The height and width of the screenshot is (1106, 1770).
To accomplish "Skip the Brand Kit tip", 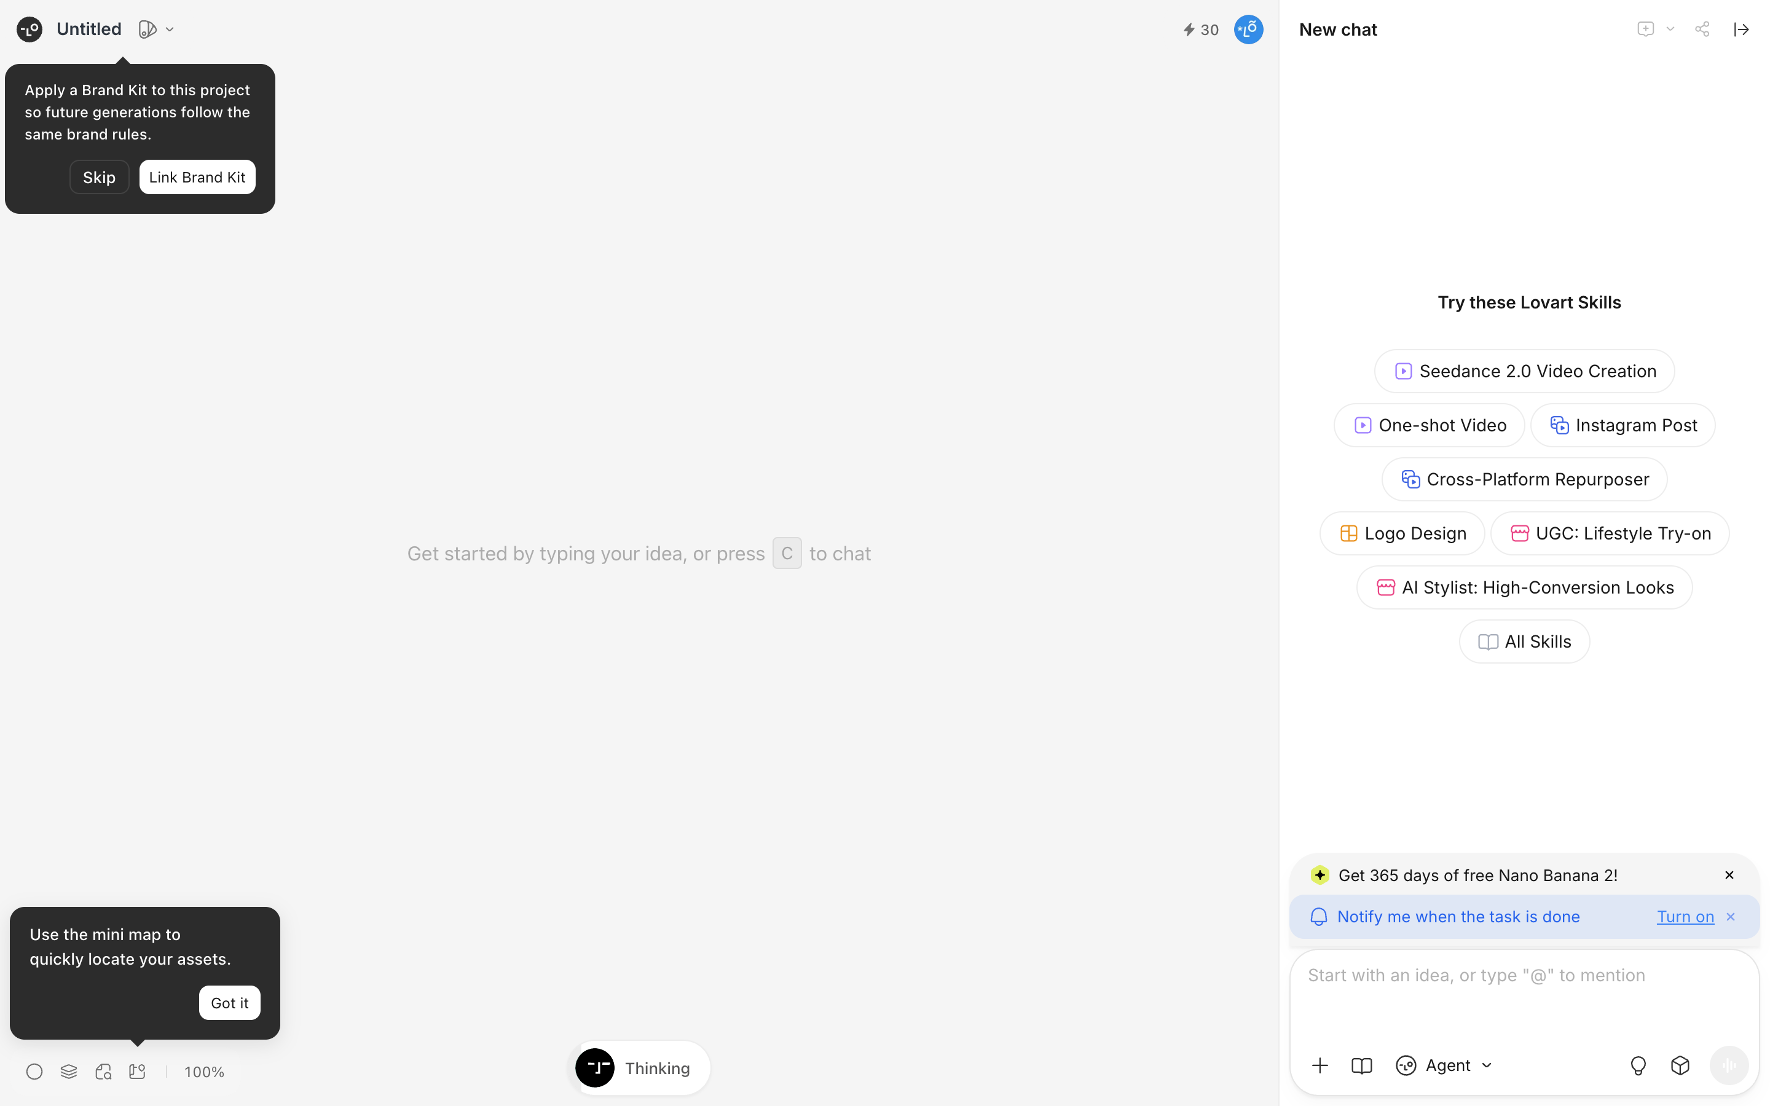I will [x=99, y=177].
